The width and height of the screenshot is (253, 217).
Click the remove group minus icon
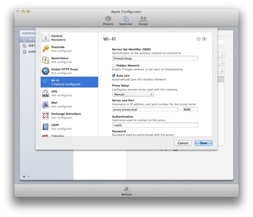29,176
